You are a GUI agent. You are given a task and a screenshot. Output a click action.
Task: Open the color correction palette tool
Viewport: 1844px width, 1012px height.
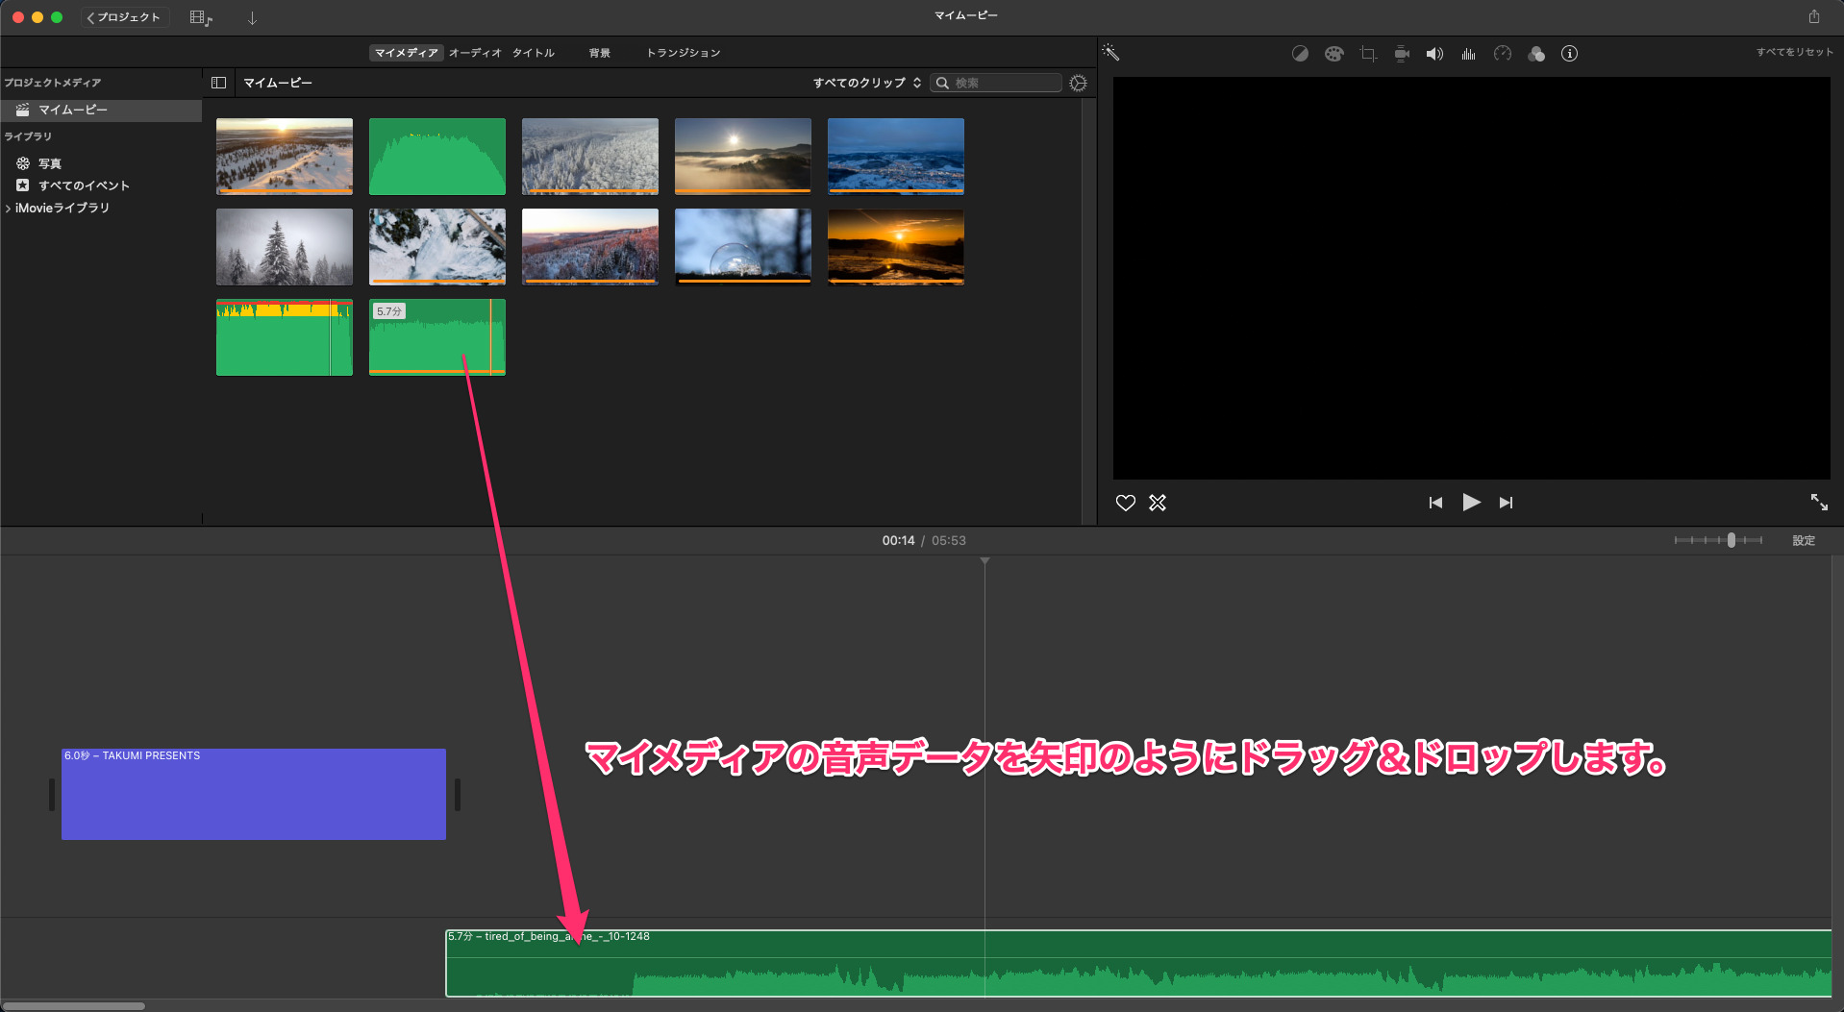[1333, 54]
